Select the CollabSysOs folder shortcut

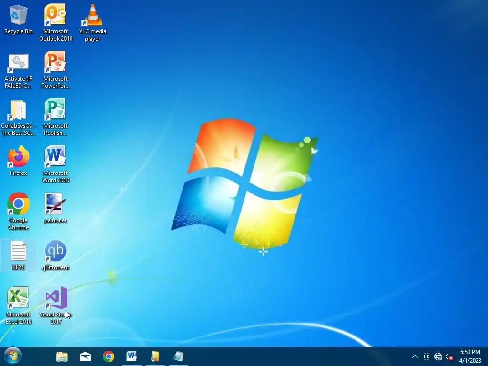[19, 118]
